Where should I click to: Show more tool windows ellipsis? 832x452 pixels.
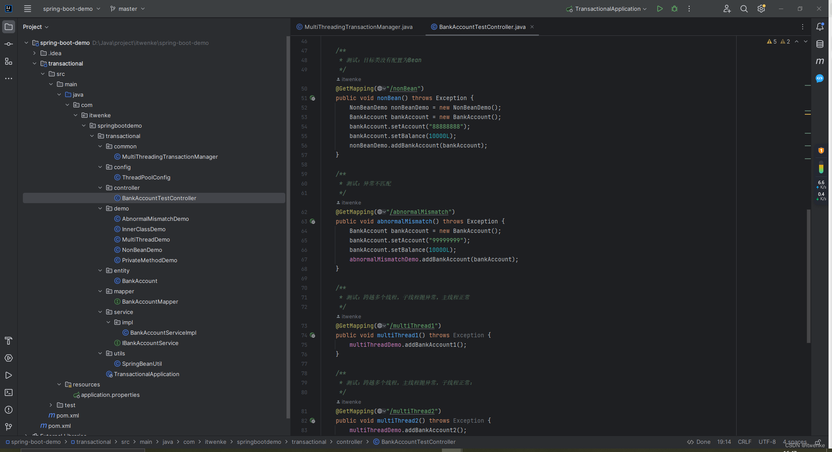(9, 78)
